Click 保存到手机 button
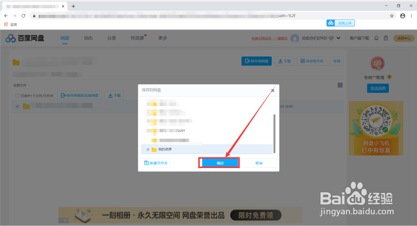 pyautogui.click(x=312, y=61)
